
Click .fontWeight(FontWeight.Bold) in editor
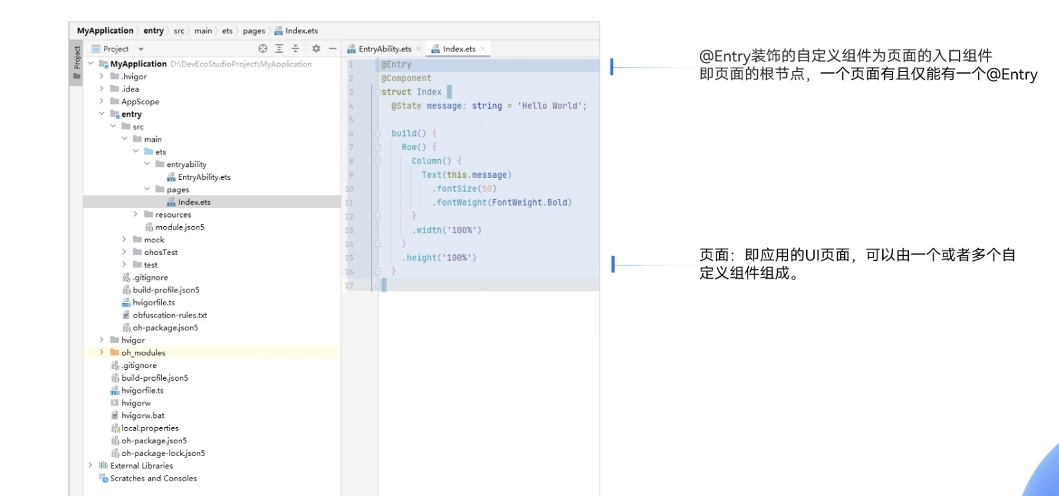[502, 202]
